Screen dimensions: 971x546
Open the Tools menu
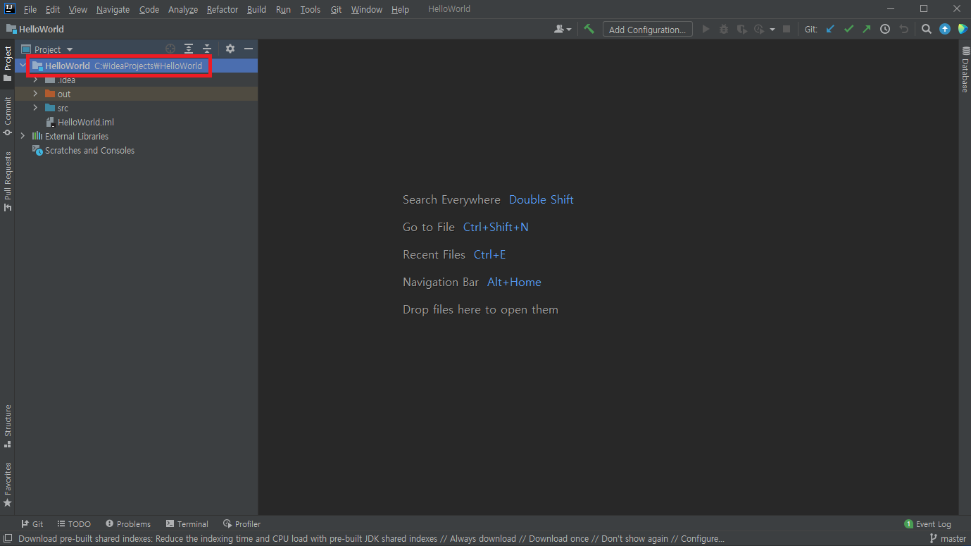[310, 9]
